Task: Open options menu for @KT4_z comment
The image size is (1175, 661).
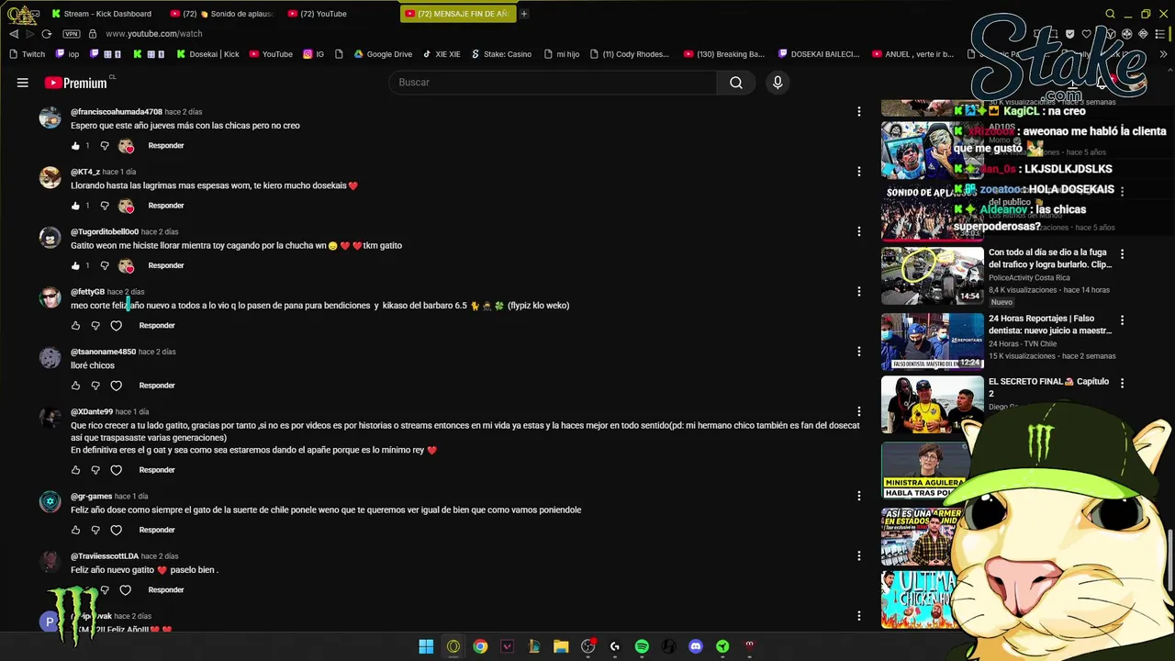Action: [x=859, y=172]
